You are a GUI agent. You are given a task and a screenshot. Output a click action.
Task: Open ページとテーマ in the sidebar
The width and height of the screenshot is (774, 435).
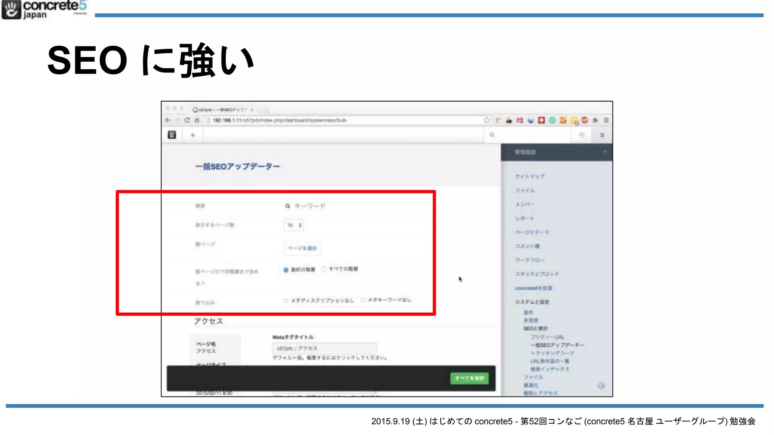532,232
